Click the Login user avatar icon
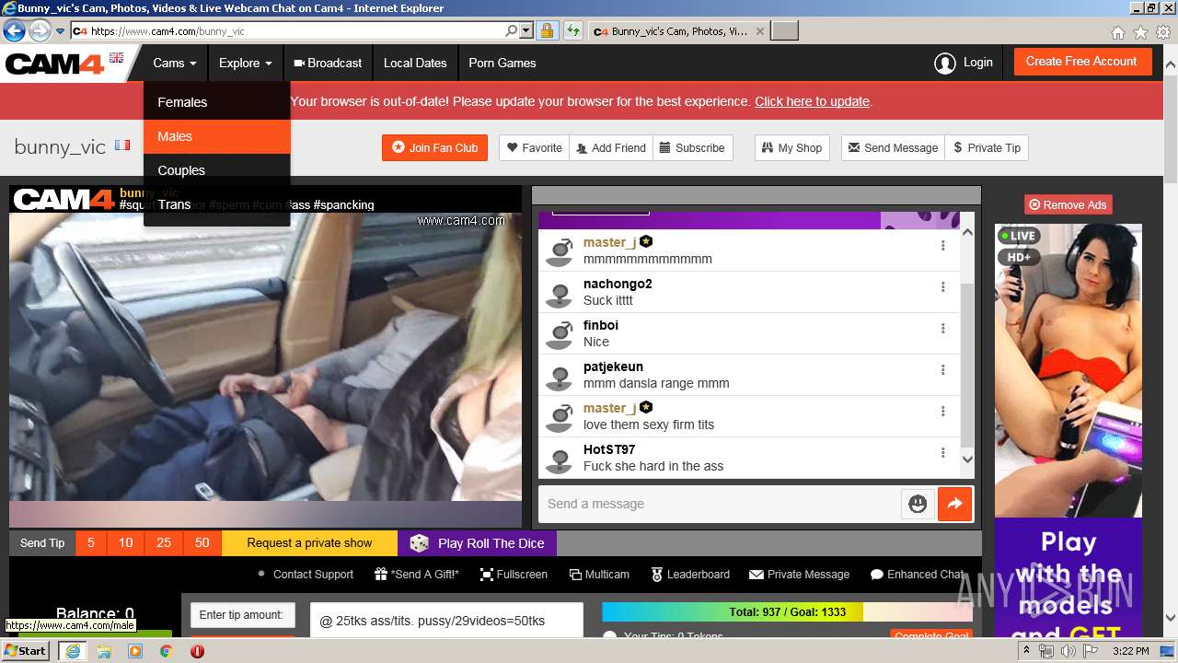This screenshot has height=663, width=1178. (944, 64)
